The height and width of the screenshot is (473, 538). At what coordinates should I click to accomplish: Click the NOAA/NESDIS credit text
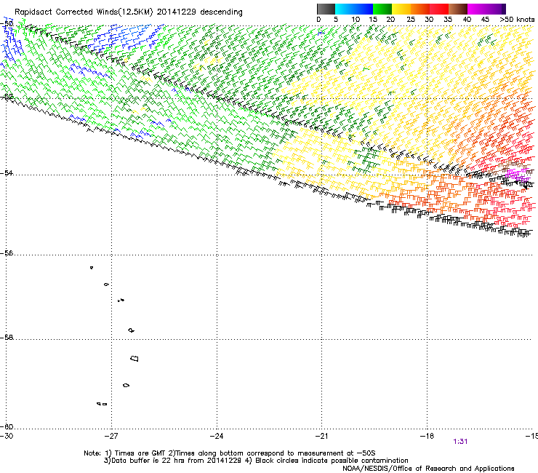click(428, 469)
